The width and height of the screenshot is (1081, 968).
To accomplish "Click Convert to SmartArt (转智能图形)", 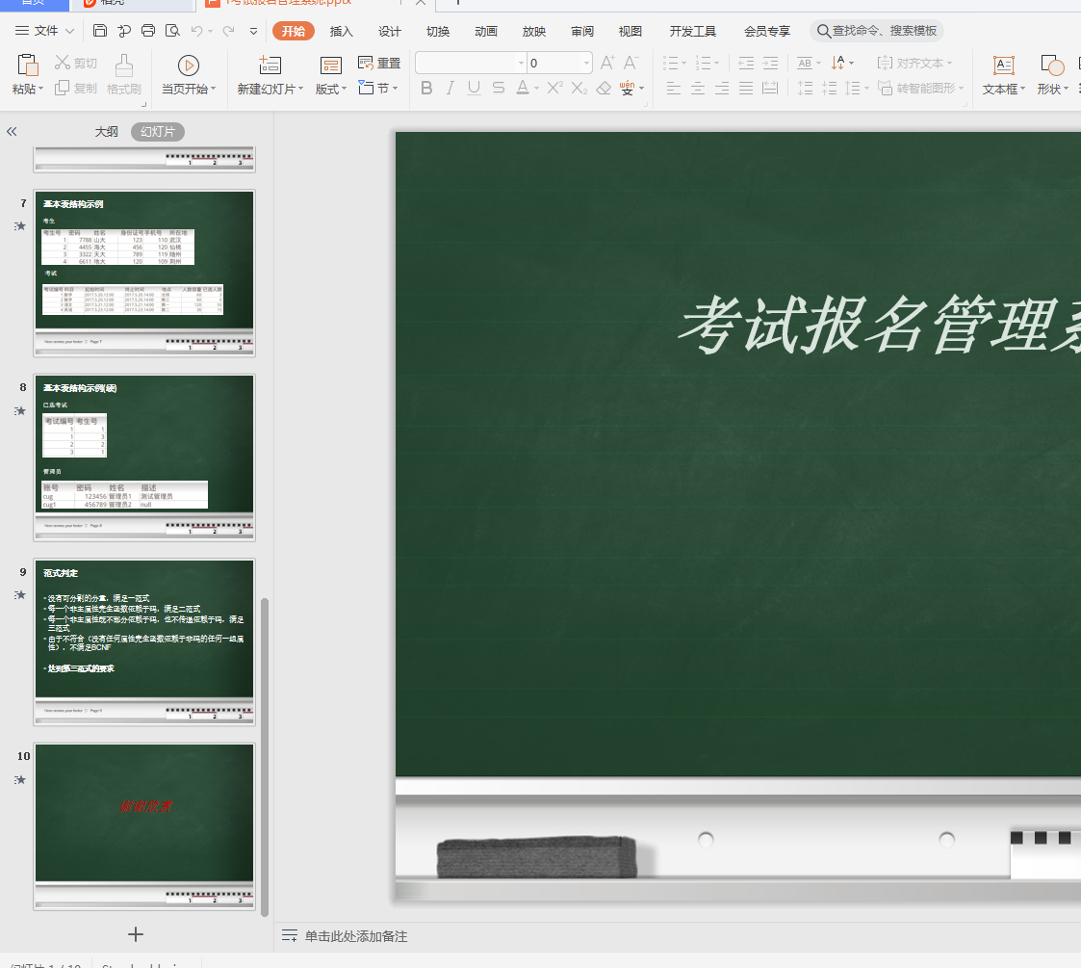I will coord(920,89).
